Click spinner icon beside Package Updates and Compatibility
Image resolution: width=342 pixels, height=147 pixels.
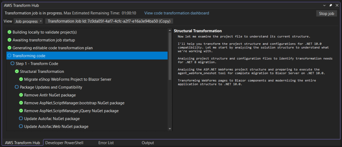[x=17, y=87]
